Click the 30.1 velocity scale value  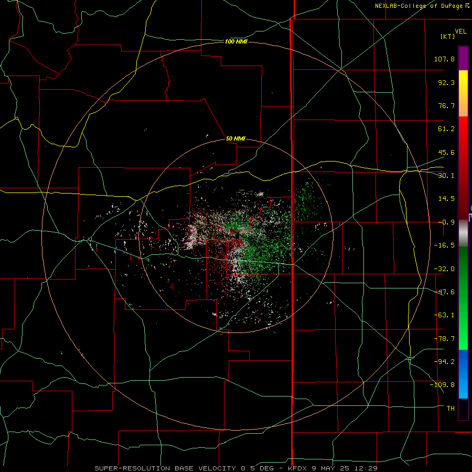click(x=446, y=176)
